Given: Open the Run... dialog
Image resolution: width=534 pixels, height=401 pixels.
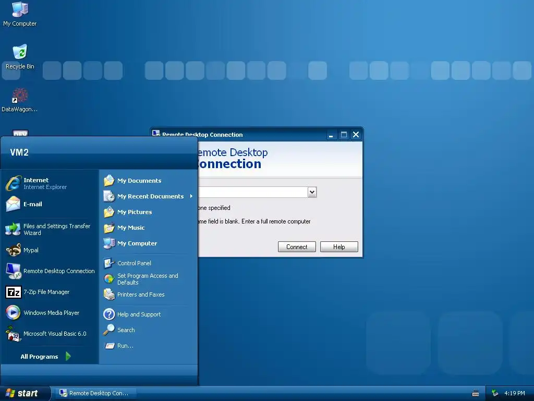Looking at the screenshot, I should pyautogui.click(x=118, y=346).
